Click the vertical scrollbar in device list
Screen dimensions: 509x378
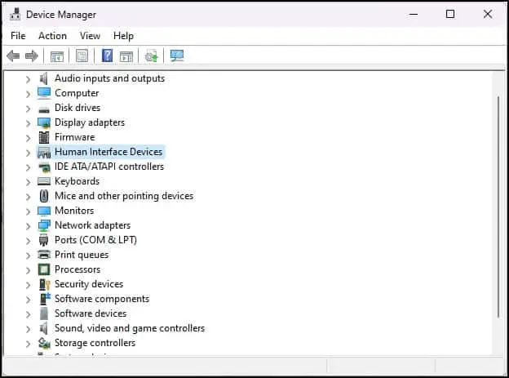coord(498,207)
